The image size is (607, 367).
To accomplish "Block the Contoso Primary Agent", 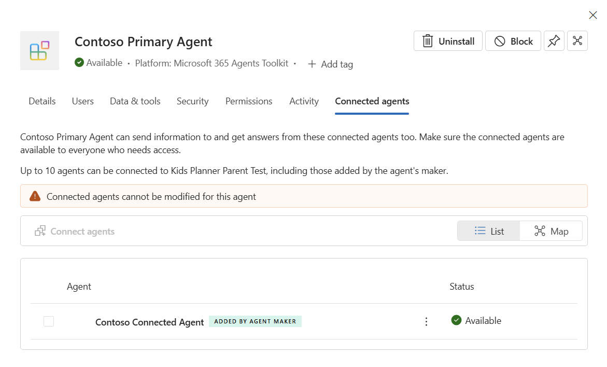I will [x=513, y=41].
